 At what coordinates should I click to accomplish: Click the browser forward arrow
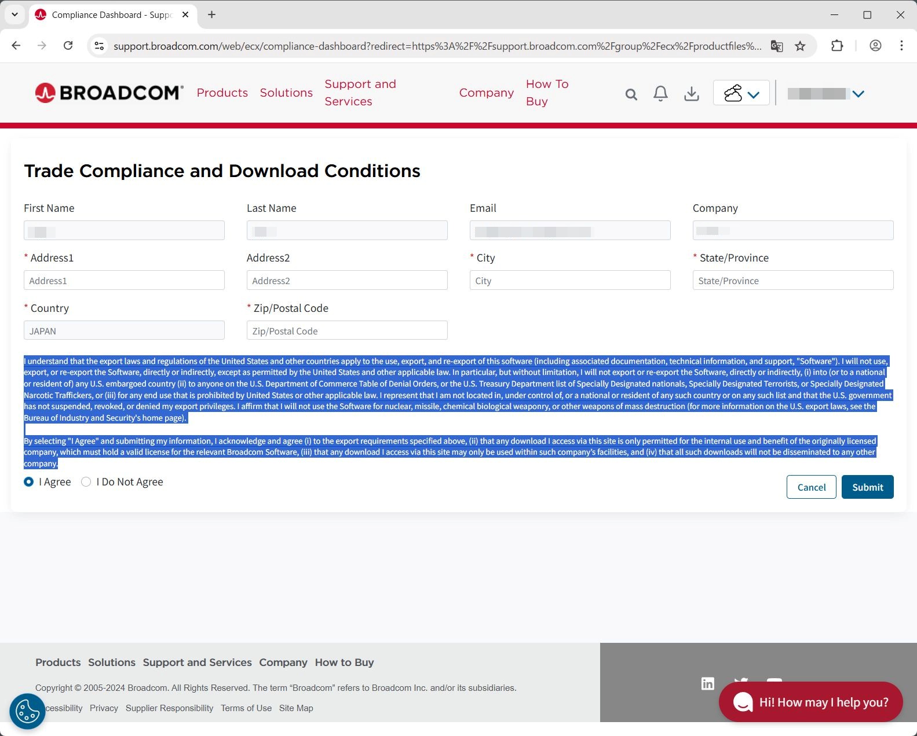pyautogui.click(x=42, y=46)
